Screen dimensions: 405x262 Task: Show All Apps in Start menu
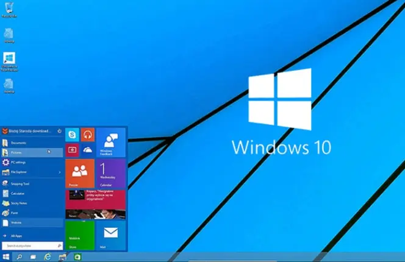[32, 236]
